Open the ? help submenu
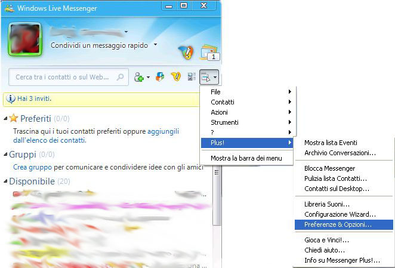This screenshot has width=395, height=268. click(x=247, y=133)
